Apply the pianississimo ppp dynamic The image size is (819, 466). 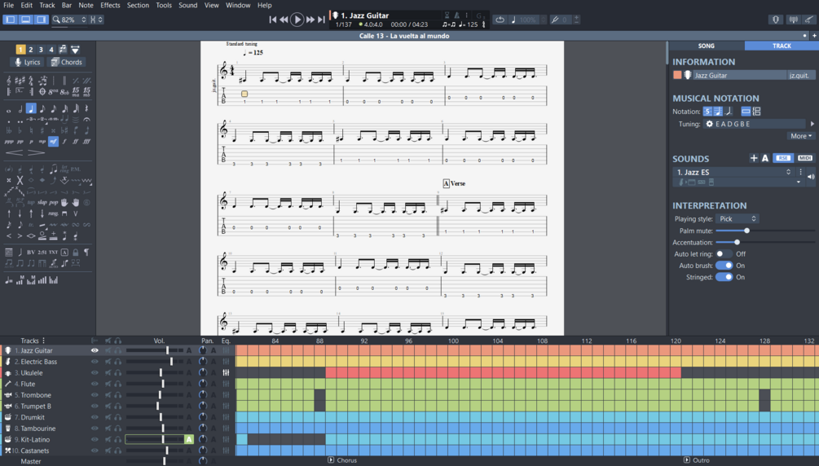click(x=9, y=142)
